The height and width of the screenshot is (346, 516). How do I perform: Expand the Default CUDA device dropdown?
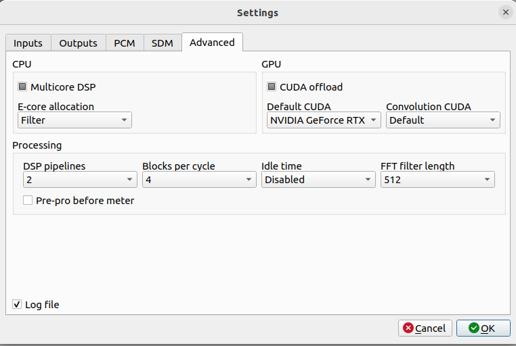pyautogui.click(x=324, y=120)
